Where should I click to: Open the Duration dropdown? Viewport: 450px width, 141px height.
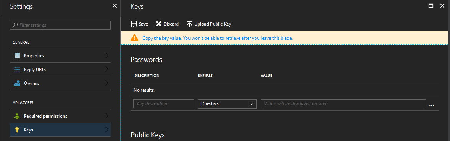[x=227, y=104]
